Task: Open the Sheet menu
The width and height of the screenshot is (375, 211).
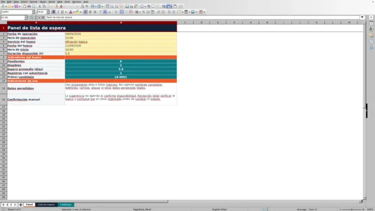Action: [x=52, y=1]
